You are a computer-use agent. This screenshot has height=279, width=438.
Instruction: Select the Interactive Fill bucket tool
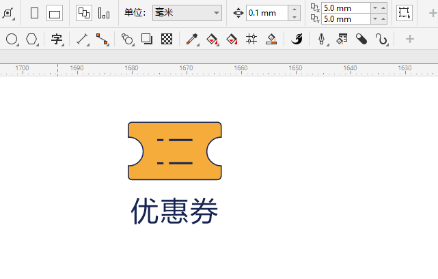[212, 39]
